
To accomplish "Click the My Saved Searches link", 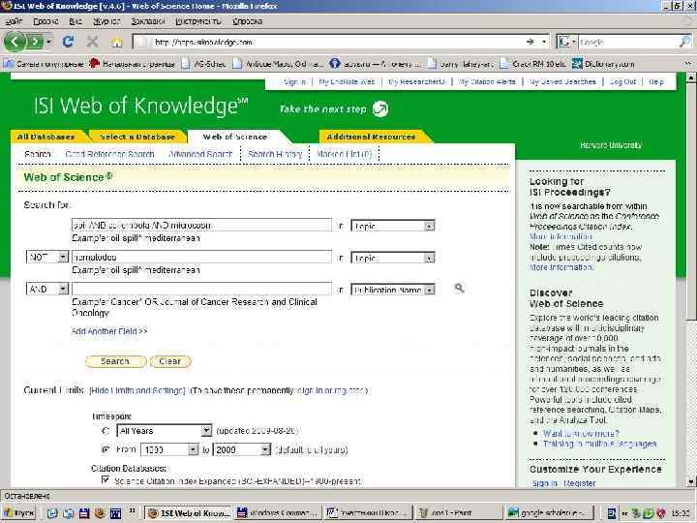I will [x=562, y=81].
